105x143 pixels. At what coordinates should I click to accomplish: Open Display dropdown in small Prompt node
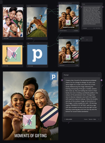(99, 28)
